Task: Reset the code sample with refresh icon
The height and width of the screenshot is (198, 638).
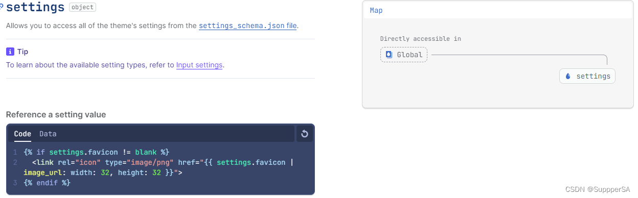Action: coord(305,134)
